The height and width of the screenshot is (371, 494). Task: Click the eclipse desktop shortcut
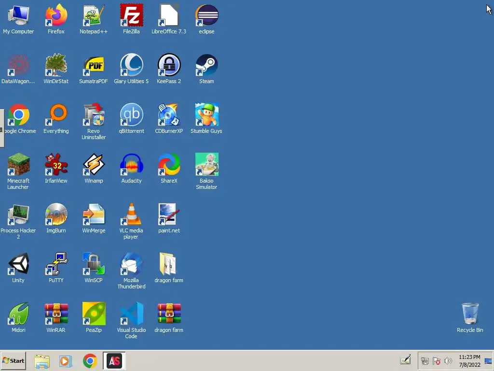(x=206, y=15)
